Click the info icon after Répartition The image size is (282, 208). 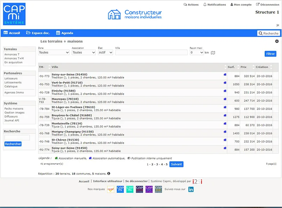point(109,174)
